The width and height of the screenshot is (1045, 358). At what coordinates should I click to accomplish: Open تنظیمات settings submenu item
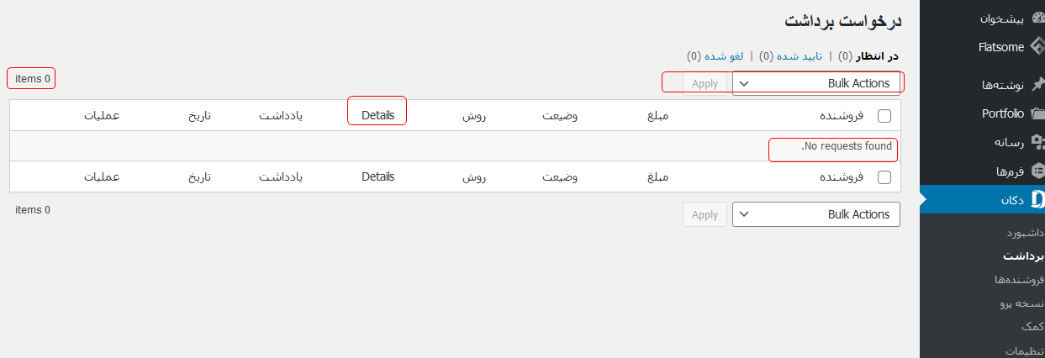(x=1024, y=350)
